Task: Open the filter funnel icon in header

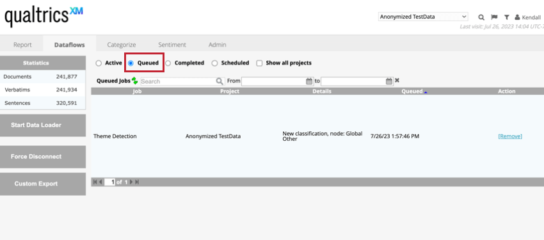Action: pyautogui.click(x=506, y=17)
